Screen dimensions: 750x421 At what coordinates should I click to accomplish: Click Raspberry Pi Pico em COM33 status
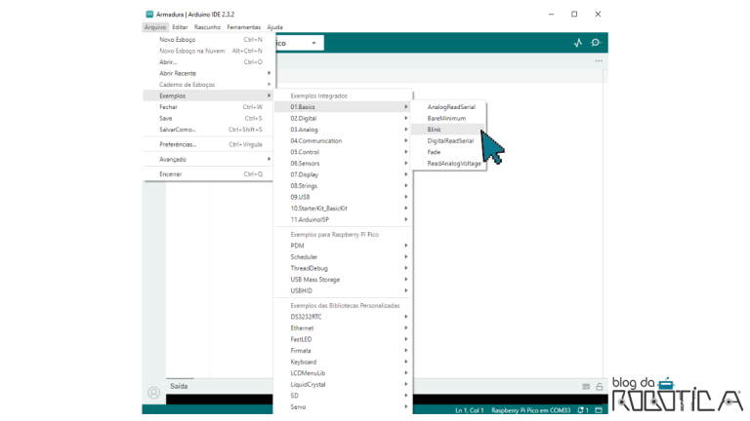[x=530, y=410]
